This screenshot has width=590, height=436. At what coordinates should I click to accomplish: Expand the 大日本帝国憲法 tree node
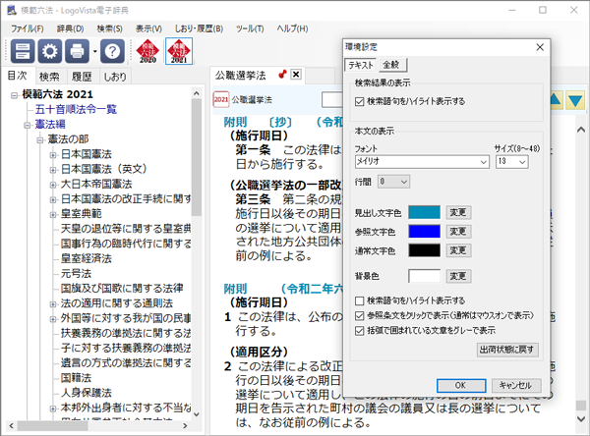pyautogui.click(x=53, y=185)
